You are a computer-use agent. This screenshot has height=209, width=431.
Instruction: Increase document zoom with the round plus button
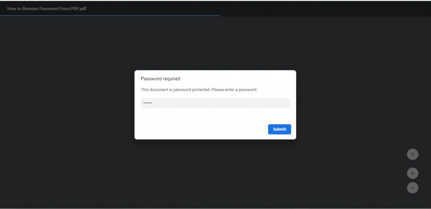point(412,173)
